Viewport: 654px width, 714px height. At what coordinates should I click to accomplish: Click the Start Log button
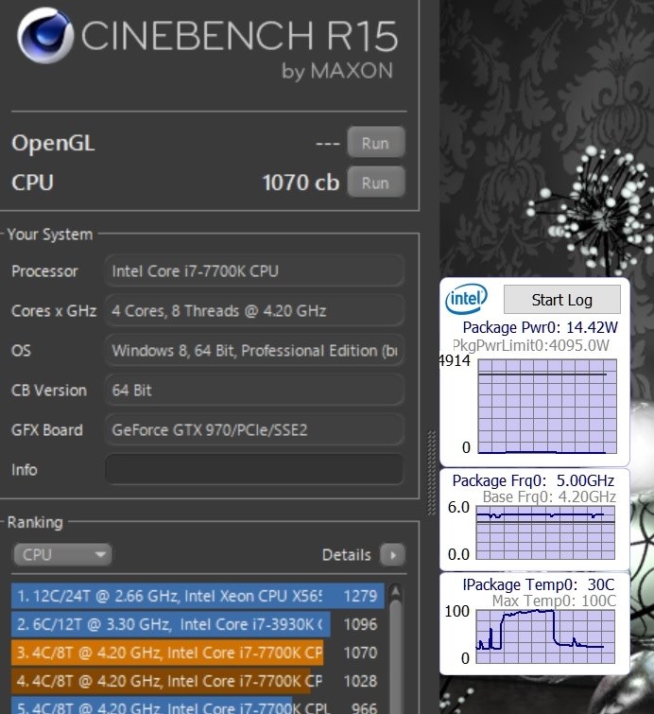coord(562,300)
